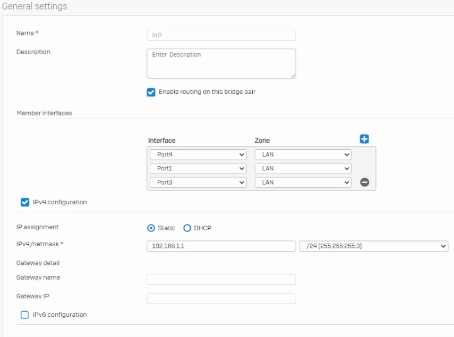This screenshot has width=454, height=337.
Task: Enable the IPv6 configuration checkbox
Action: 24,315
